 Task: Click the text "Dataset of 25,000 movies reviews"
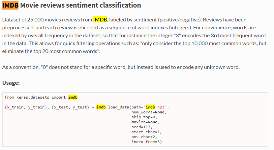41,19
